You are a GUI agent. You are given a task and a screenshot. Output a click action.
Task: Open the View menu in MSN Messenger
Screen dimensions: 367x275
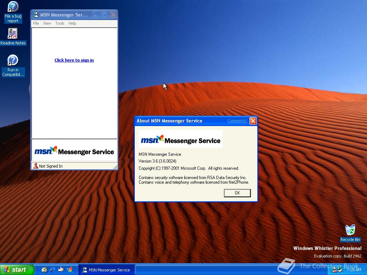(47, 23)
